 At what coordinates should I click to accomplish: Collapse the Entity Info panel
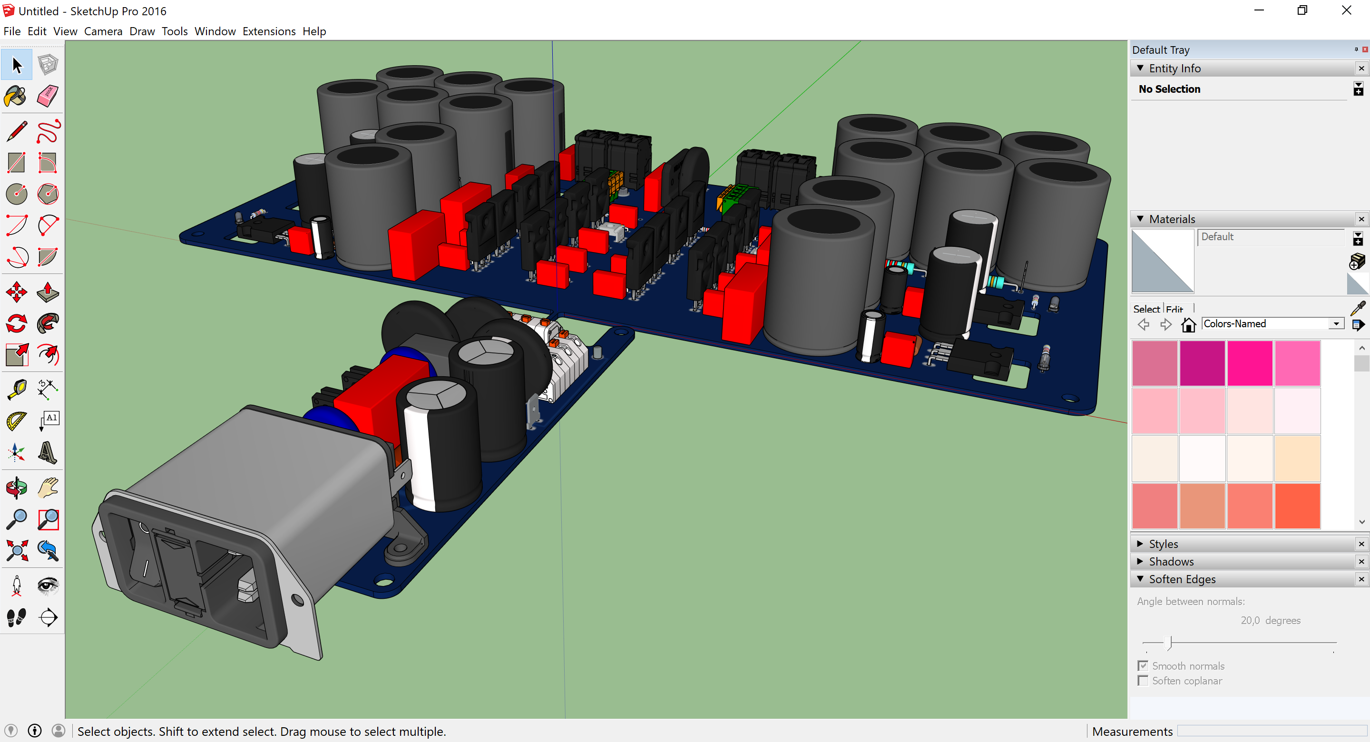pos(1140,68)
